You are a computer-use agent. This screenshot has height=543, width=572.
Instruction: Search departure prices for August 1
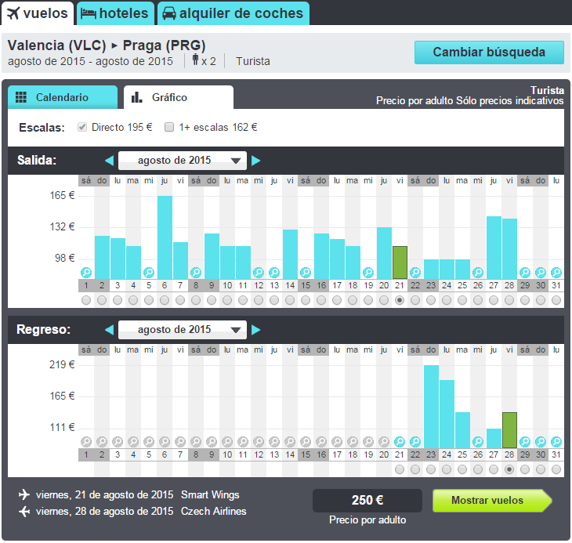click(86, 273)
